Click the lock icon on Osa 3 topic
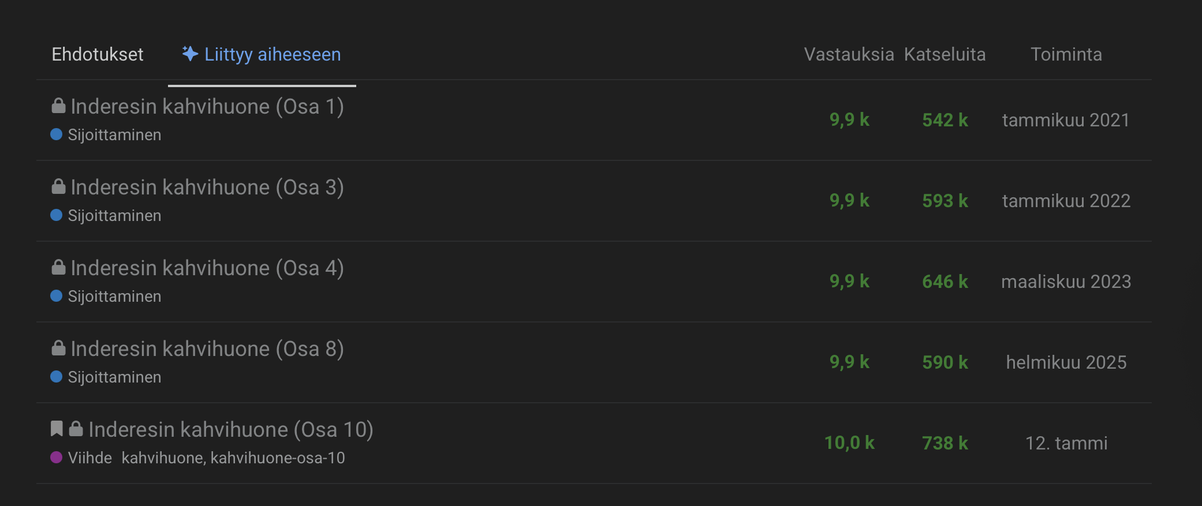This screenshot has height=506, width=1202. pos(58,186)
